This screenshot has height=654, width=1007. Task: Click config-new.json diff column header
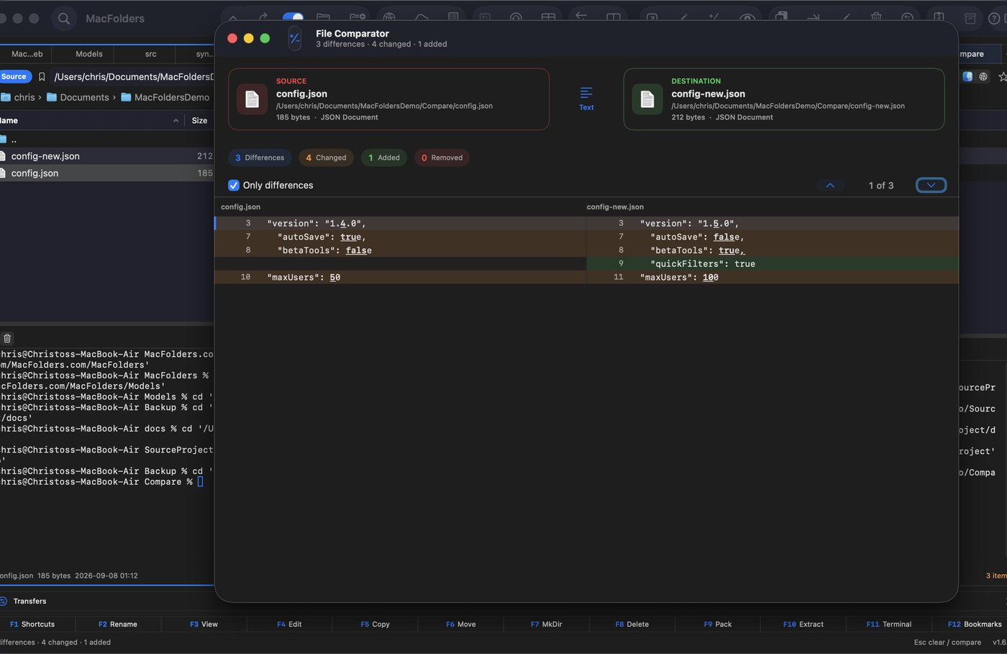pos(615,207)
